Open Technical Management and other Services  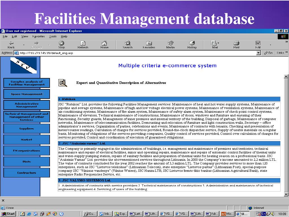coord(27,117)
